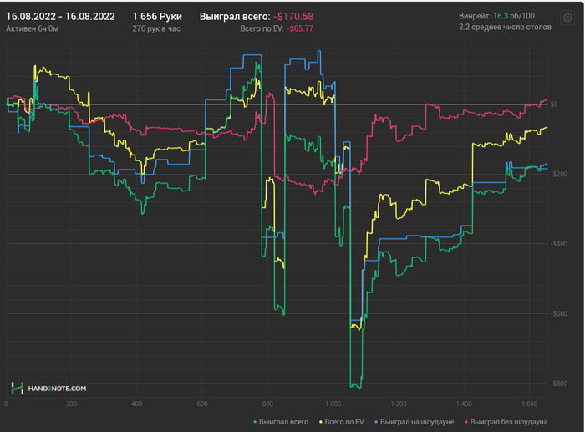Click the '1 656 Руки' hands count
Image resolution: width=585 pixels, height=432 pixels.
pos(157,17)
